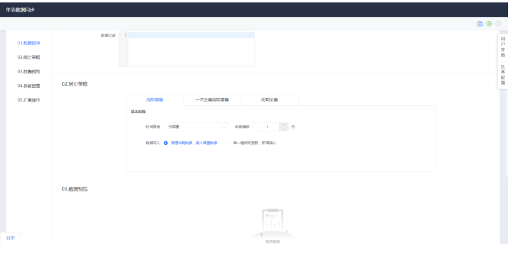Increase 向前偏移 value with the up arrow
The image size is (509, 259).
(284, 125)
